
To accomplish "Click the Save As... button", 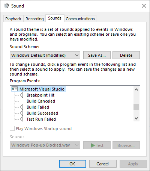I will [x=97, y=55].
